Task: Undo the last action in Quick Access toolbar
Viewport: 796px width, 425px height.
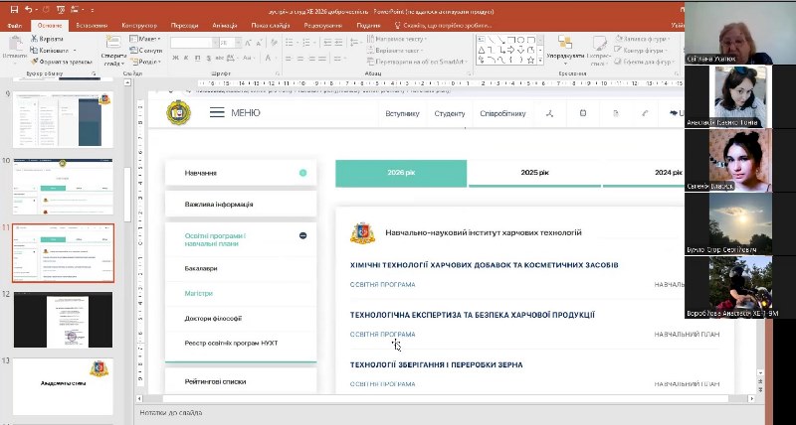Action: [29, 10]
